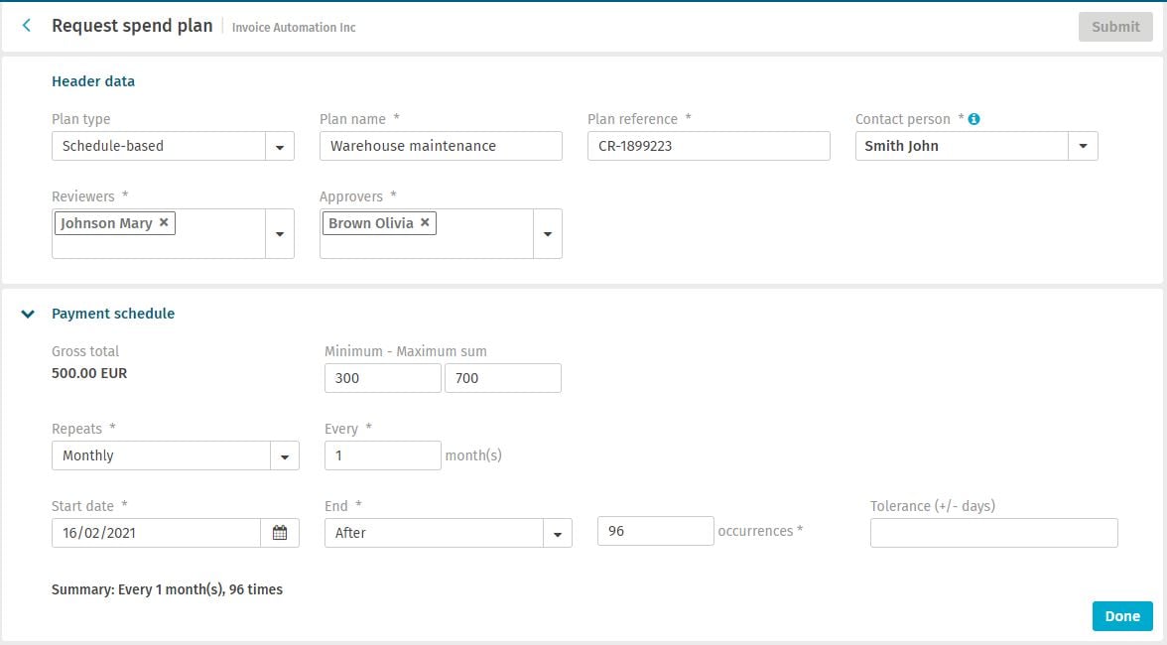
Task: Click the Minimum sum field showing 300
Action: [382, 377]
